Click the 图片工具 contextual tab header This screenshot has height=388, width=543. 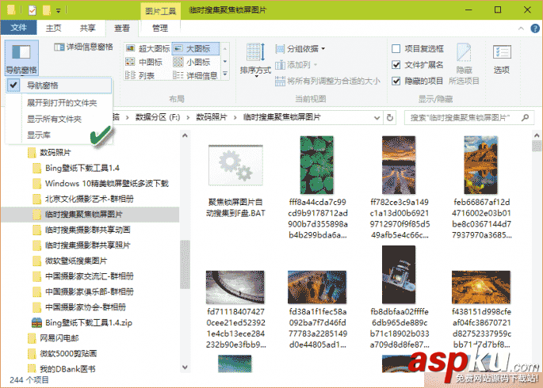point(160,11)
